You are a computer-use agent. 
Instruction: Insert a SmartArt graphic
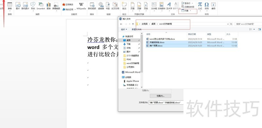(x=41, y=6)
